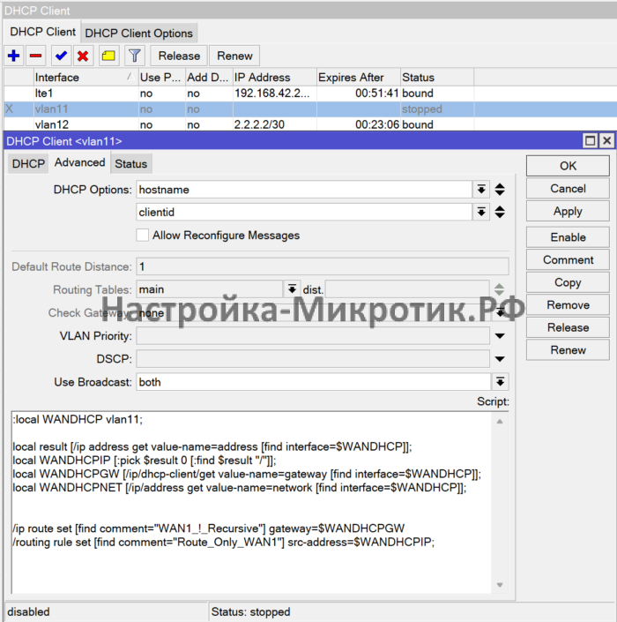
Task: Expand DSCP field arrow
Action: [x=500, y=359]
